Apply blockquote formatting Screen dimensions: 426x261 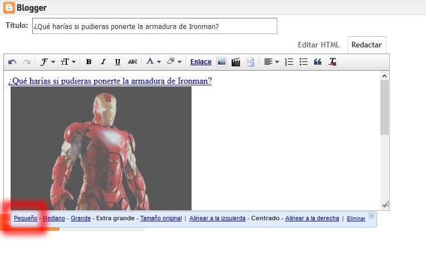click(318, 62)
